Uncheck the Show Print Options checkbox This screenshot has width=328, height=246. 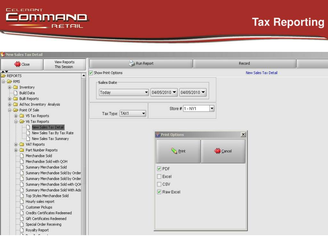click(91, 73)
